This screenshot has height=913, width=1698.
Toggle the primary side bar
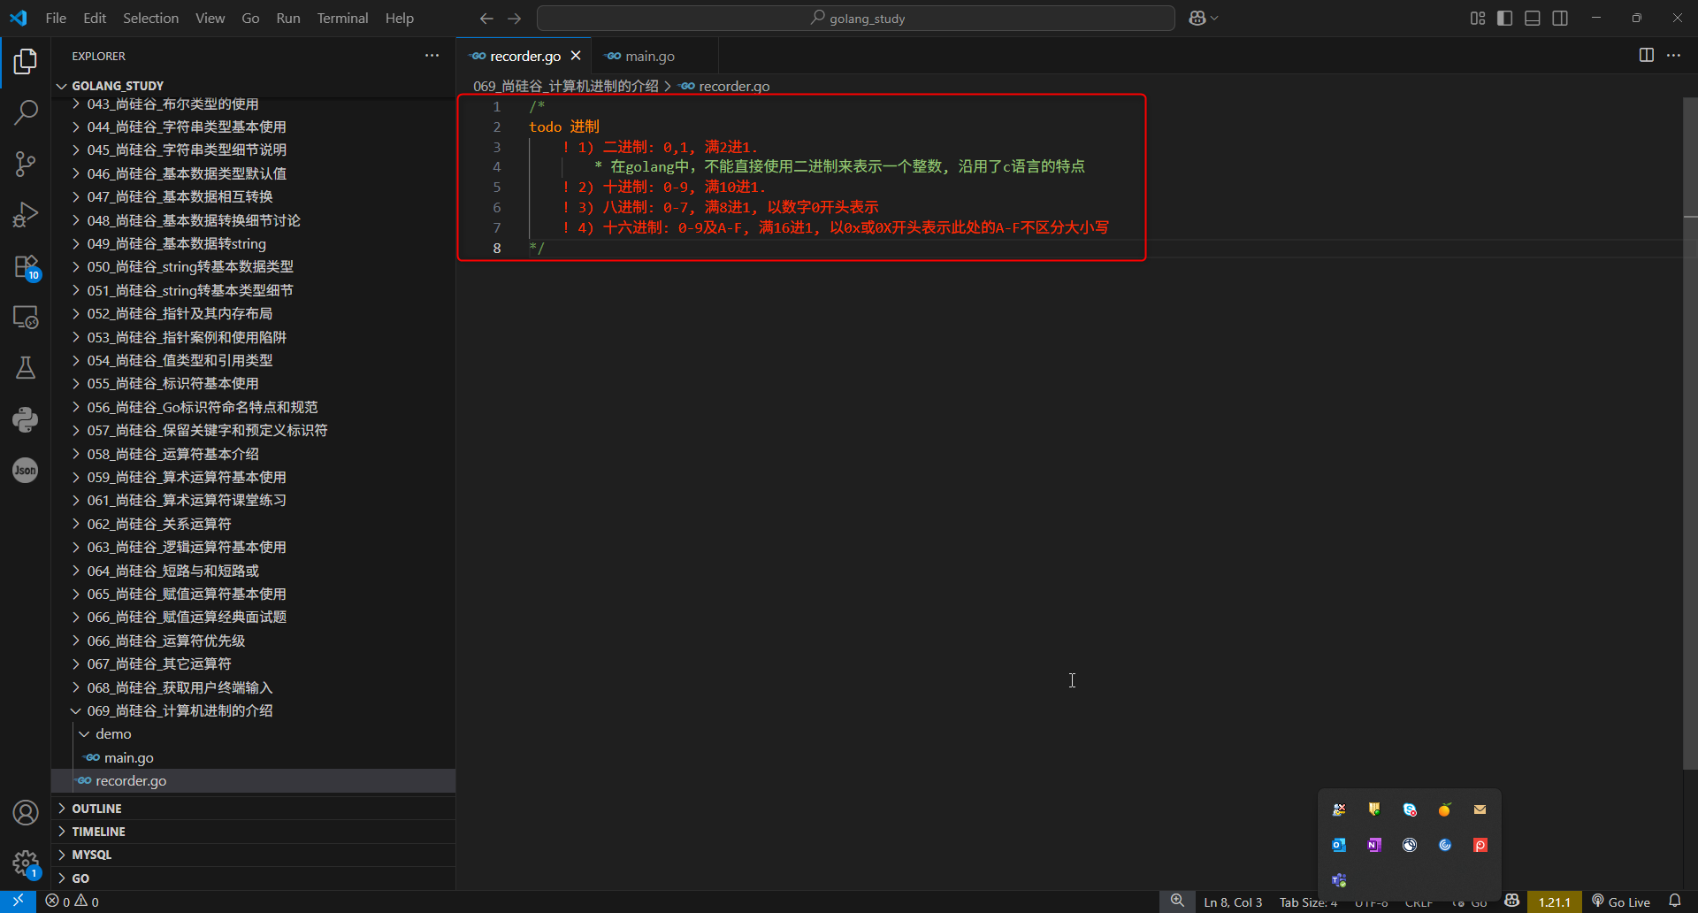point(1505,18)
